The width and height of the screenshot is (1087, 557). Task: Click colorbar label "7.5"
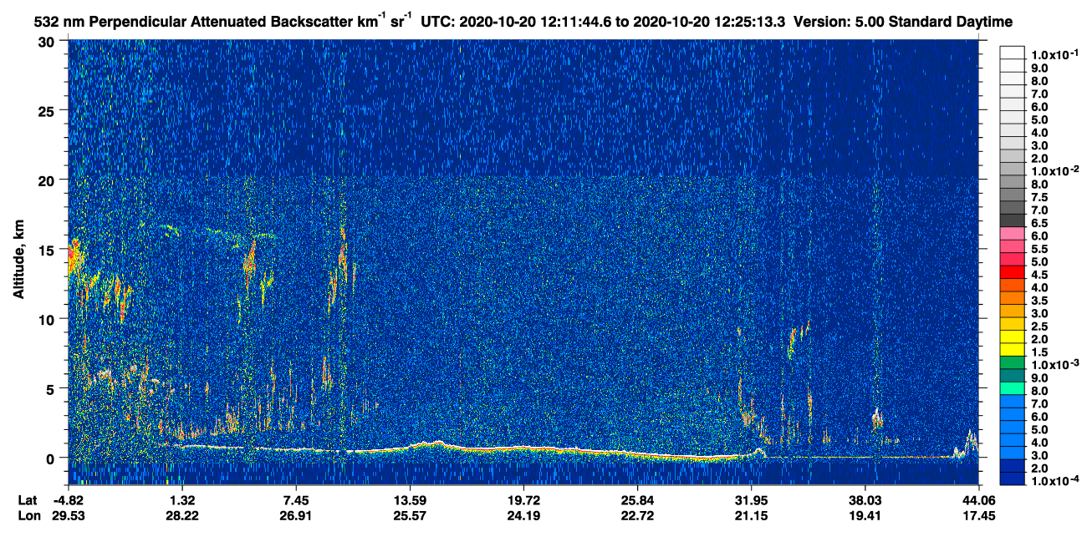[x=1039, y=196]
